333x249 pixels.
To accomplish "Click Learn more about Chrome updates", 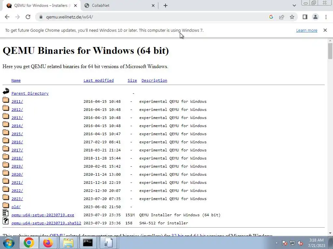I will 307,30.
